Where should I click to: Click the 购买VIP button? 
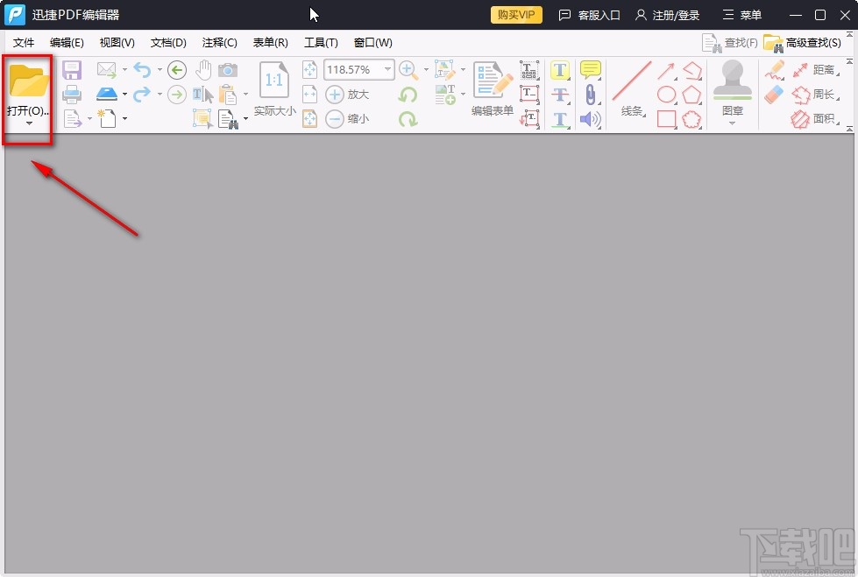point(515,14)
